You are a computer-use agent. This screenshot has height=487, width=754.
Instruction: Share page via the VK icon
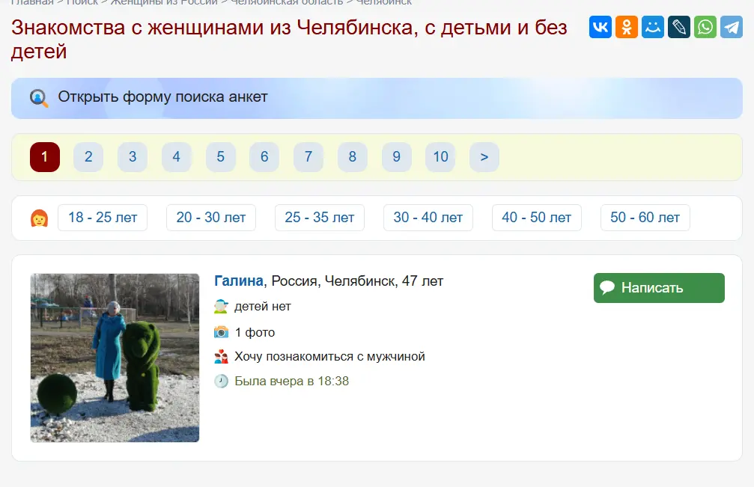[x=601, y=27]
